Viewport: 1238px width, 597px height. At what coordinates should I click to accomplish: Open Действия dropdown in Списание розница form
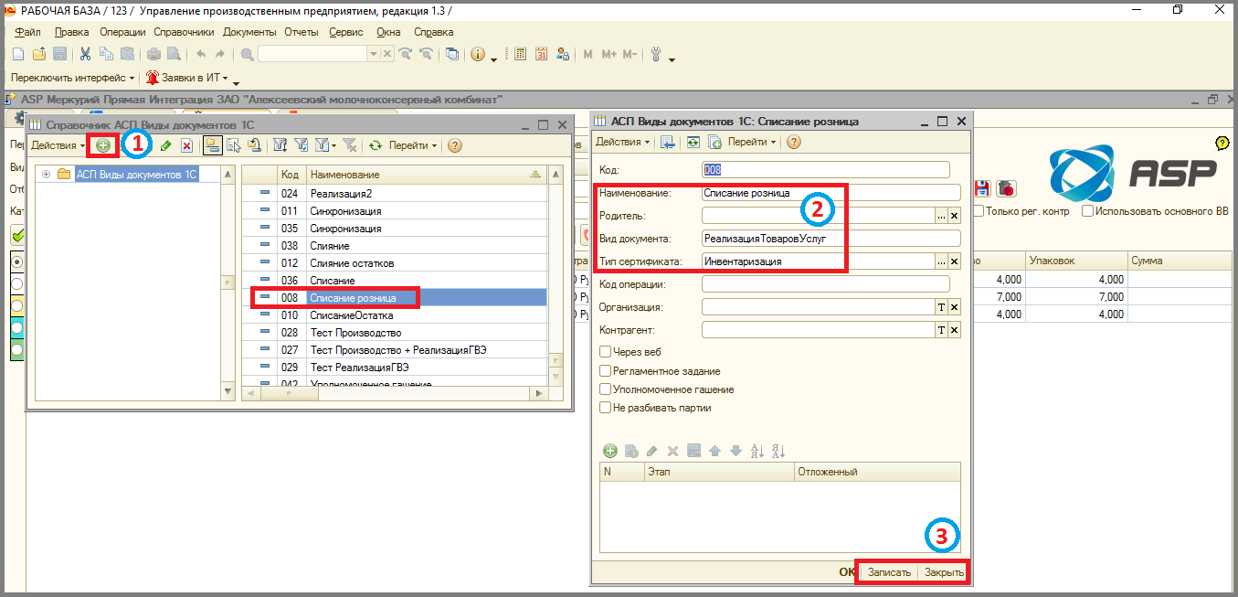pyautogui.click(x=623, y=142)
